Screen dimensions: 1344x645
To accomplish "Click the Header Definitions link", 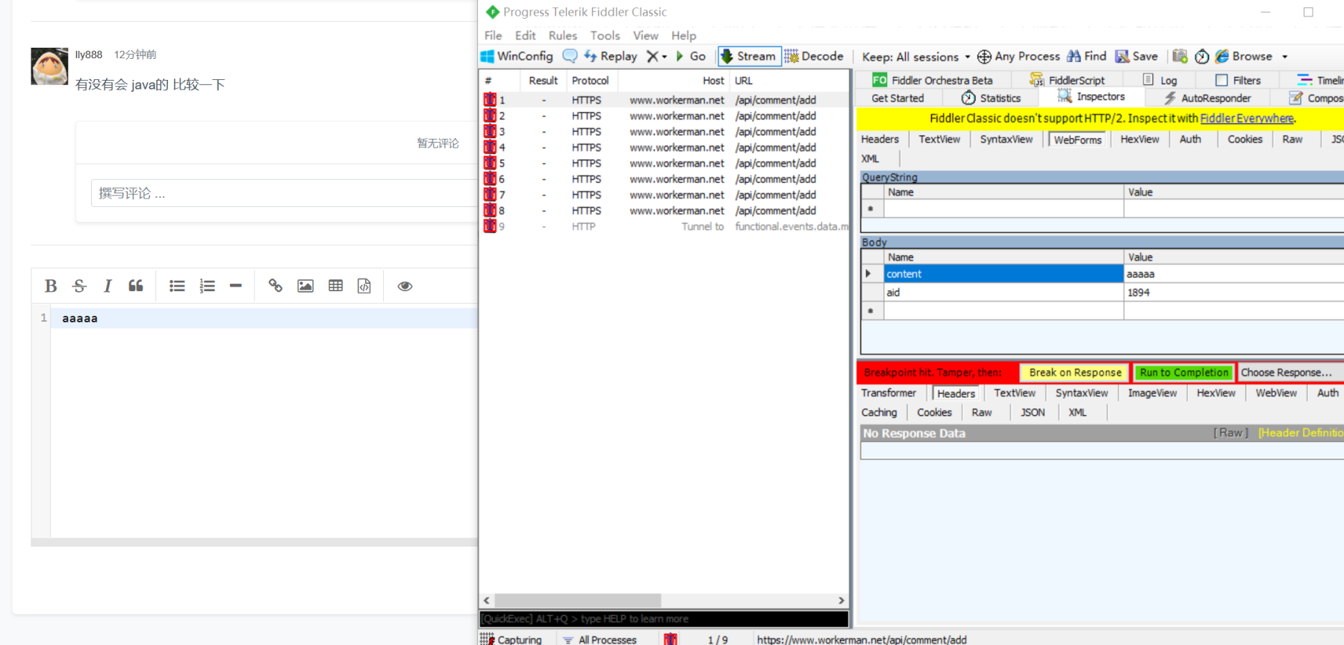I will pos(1301,433).
